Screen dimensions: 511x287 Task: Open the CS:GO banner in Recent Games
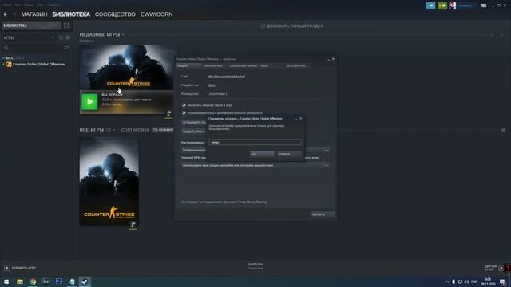point(127,67)
